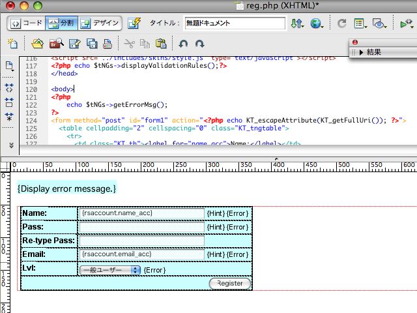
Task: Click the Collapse Full Tag icon in the code toolbar
Action: [x=10, y=87]
